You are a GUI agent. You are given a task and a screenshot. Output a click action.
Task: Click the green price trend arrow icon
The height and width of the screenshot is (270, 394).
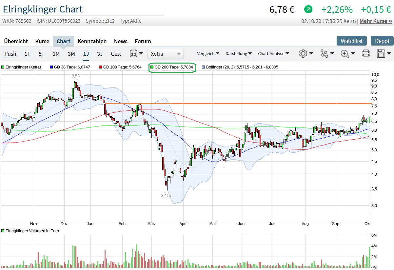(x=308, y=9)
